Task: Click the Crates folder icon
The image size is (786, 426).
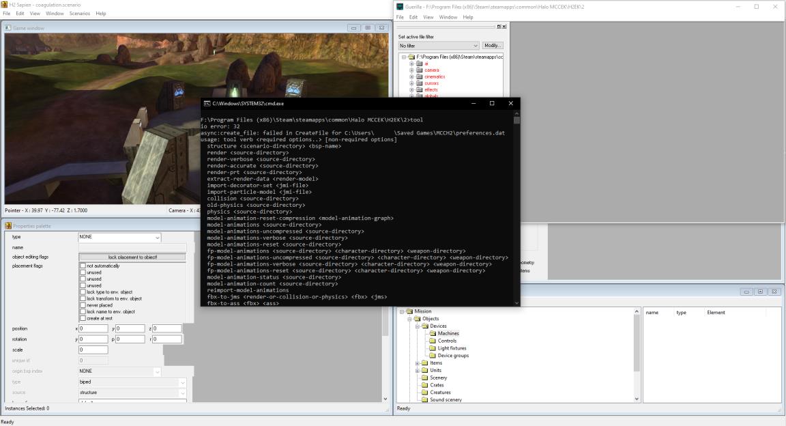Action: pyautogui.click(x=425, y=385)
